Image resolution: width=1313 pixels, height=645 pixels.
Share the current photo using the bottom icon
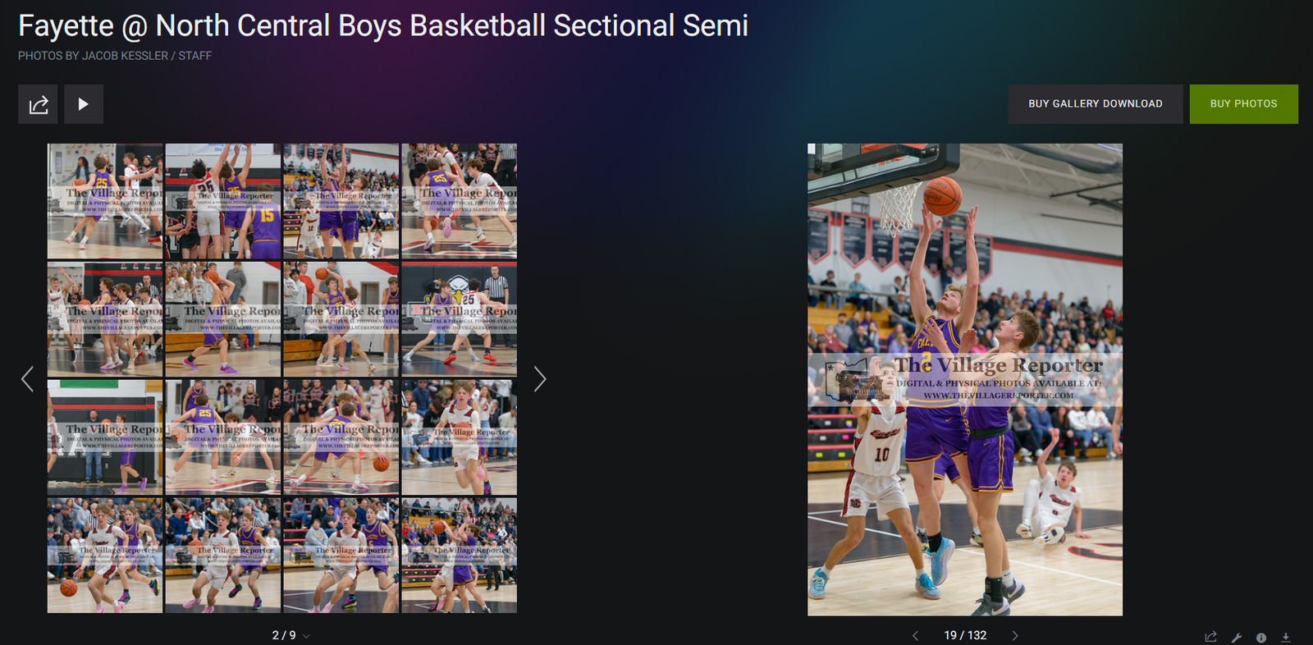(1210, 637)
